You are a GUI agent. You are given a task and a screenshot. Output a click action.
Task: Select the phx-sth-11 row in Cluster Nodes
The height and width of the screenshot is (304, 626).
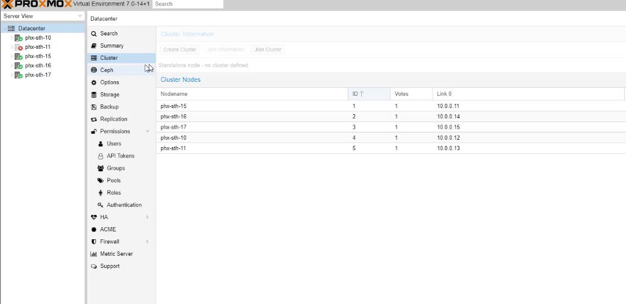[391, 148]
